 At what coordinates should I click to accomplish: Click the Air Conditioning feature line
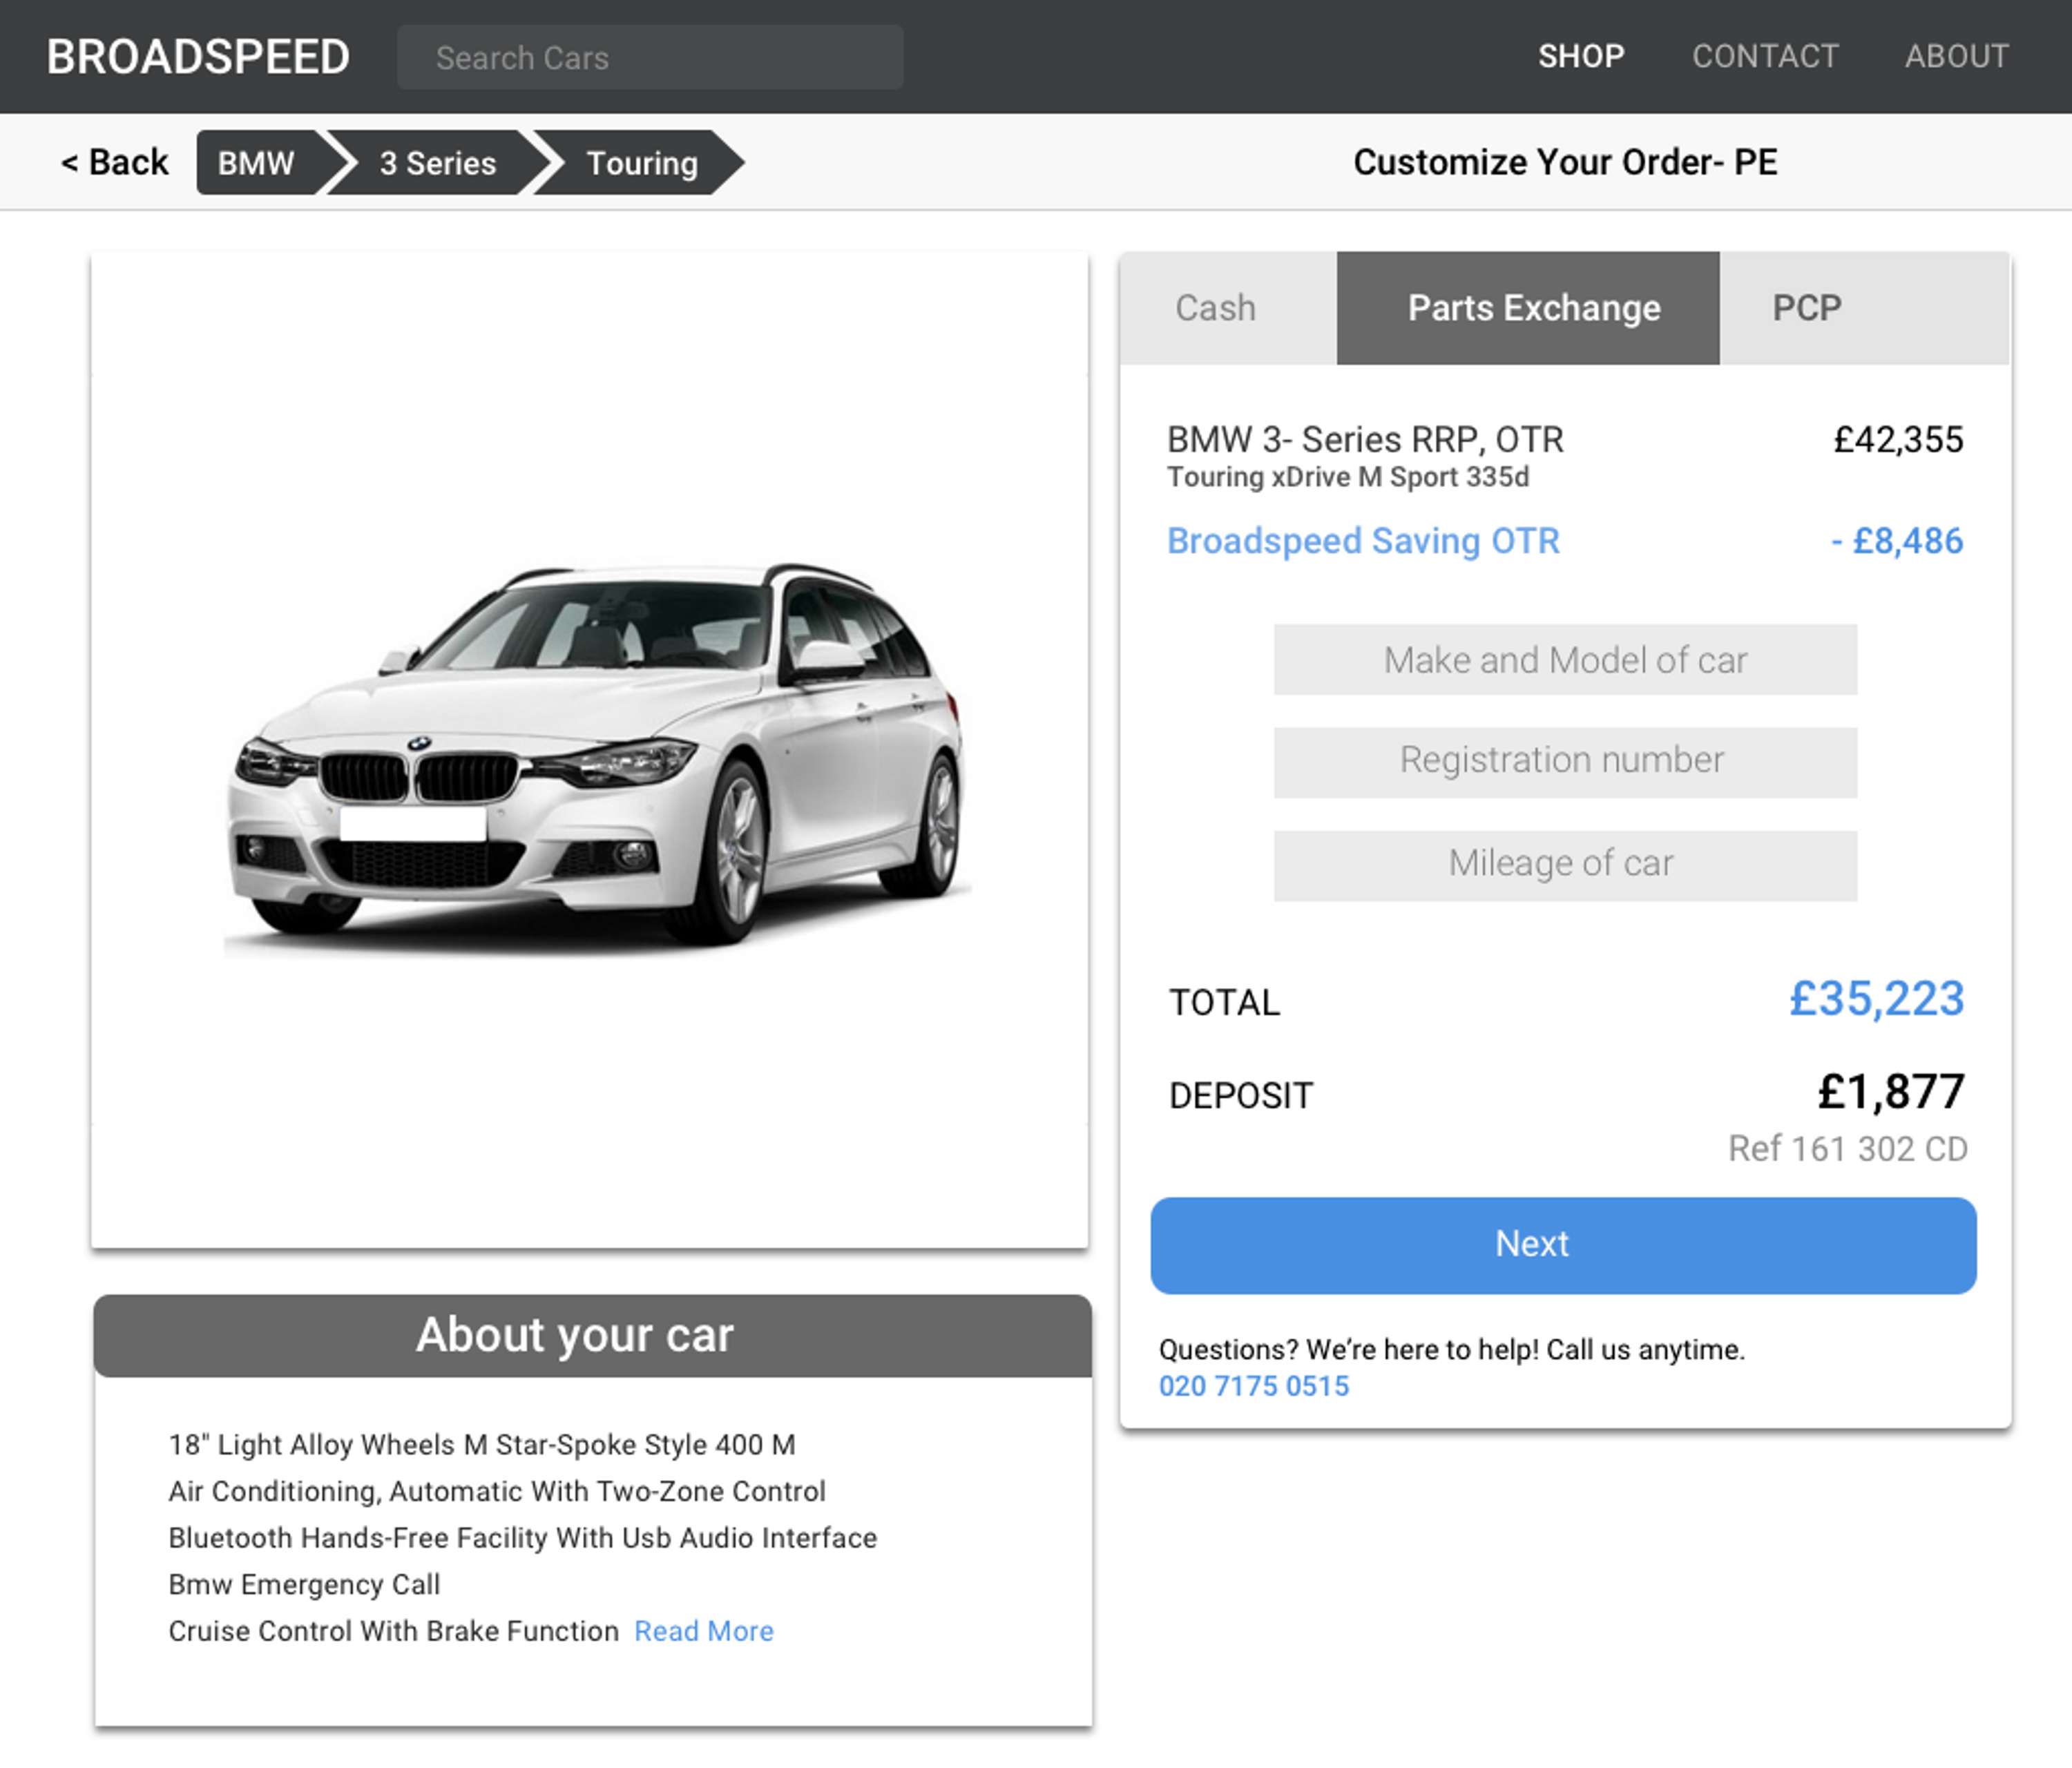click(x=497, y=1491)
